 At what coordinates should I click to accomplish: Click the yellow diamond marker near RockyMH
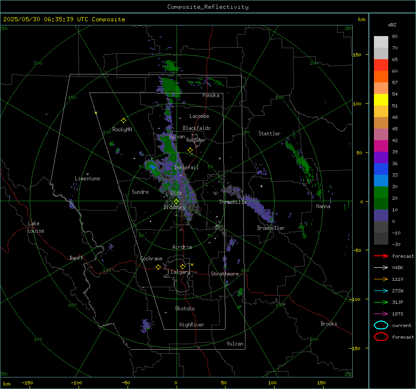point(123,121)
